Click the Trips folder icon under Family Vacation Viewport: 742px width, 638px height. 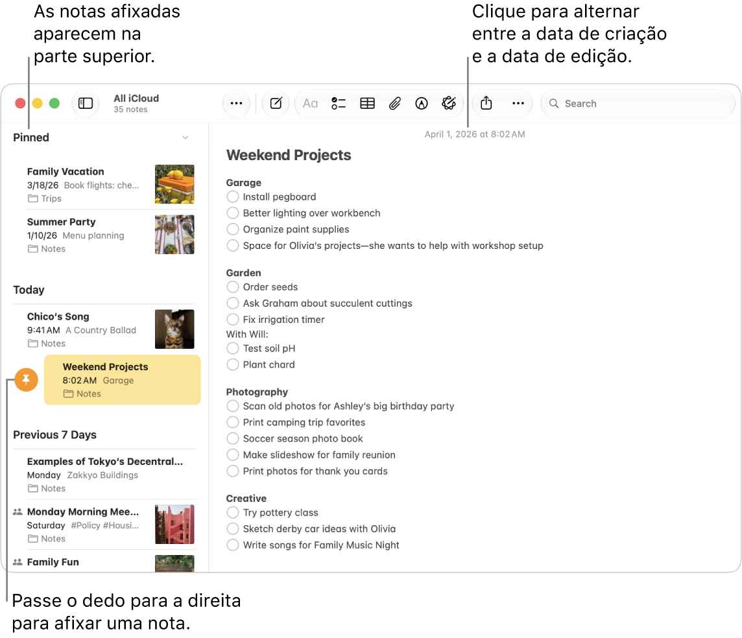point(32,198)
